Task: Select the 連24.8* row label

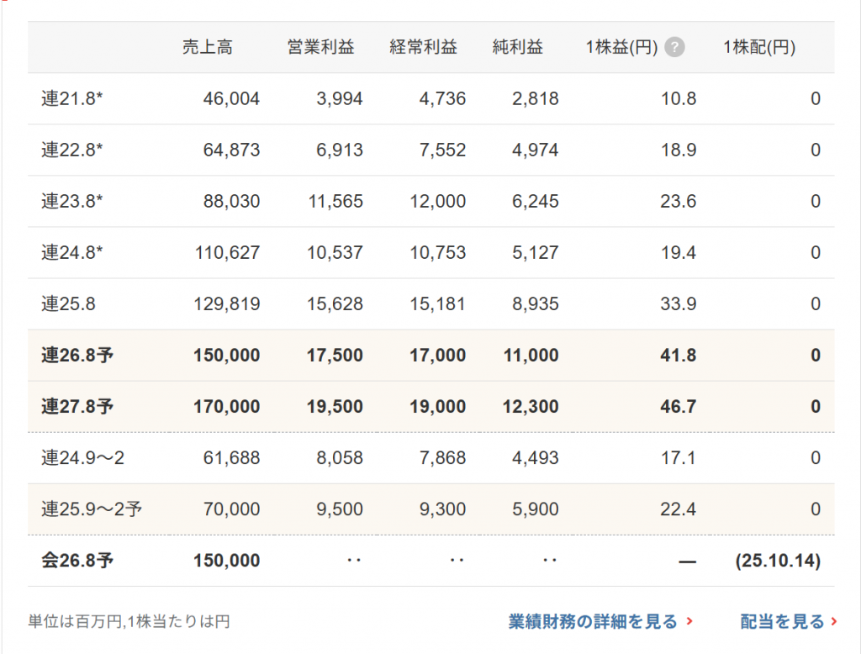Action: [x=72, y=253]
